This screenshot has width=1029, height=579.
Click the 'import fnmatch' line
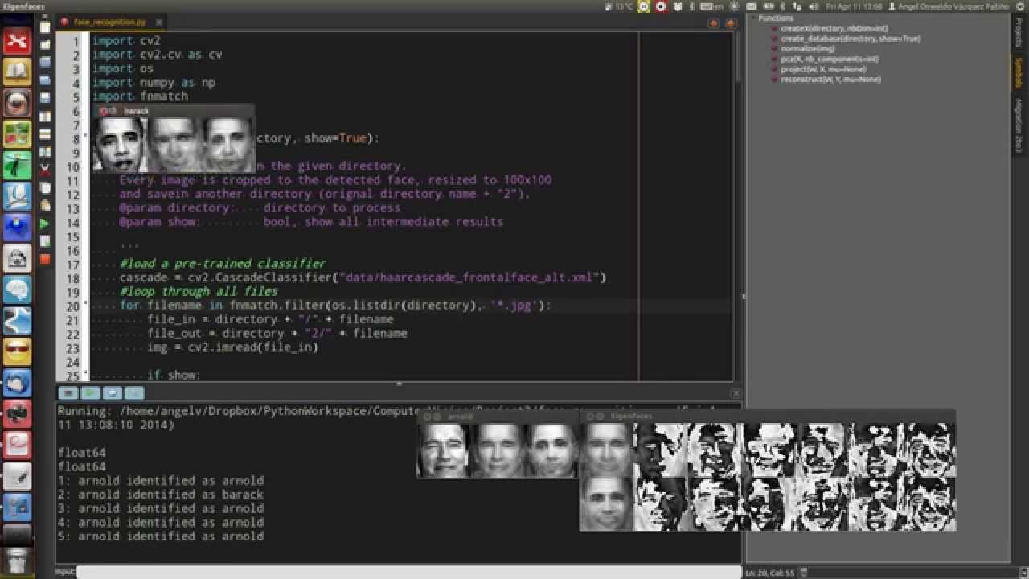point(140,96)
